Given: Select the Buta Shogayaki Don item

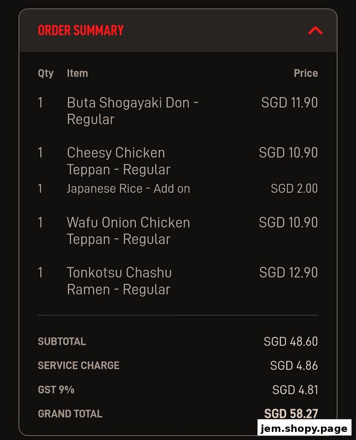Looking at the screenshot, I should [133, 111].
